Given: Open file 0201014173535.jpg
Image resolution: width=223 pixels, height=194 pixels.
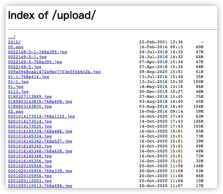Looking at the screenshot, I should [30, 126].
